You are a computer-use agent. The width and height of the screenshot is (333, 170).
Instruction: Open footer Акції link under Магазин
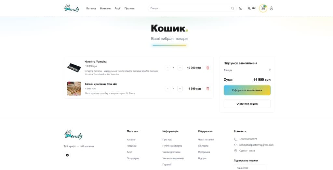point(129,152)
